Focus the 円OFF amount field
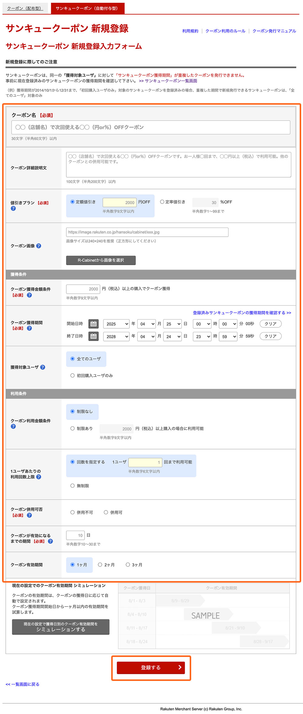Image resolution: width=303 pixels, height=714 pixels. tap(120, 202)
